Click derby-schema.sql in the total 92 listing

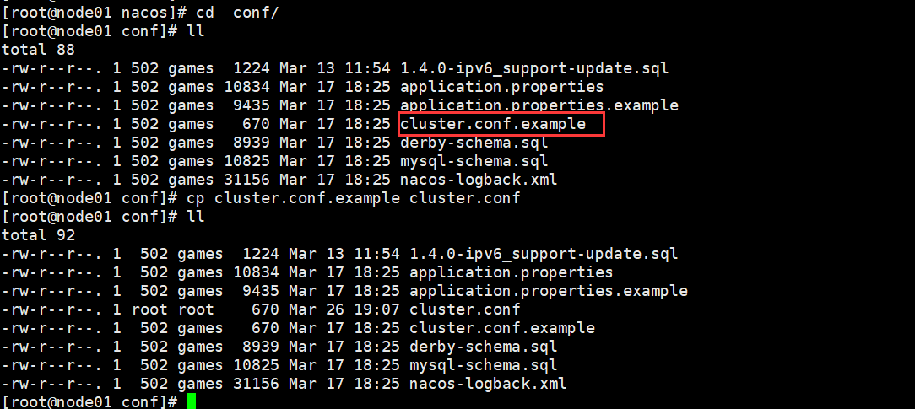pyautogui.click(x=483, y=347)
